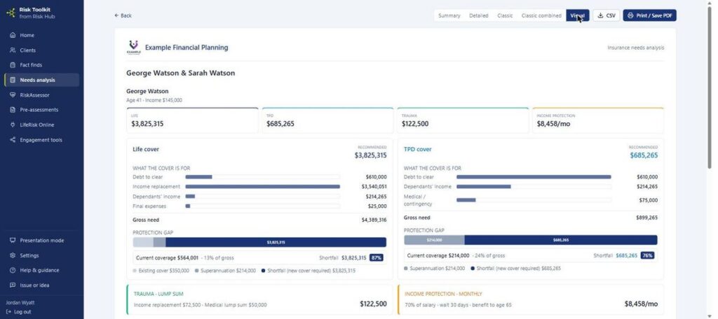718x319 pixels.
Task: Click the Life cover heading
Action: [x=146, y=149]
